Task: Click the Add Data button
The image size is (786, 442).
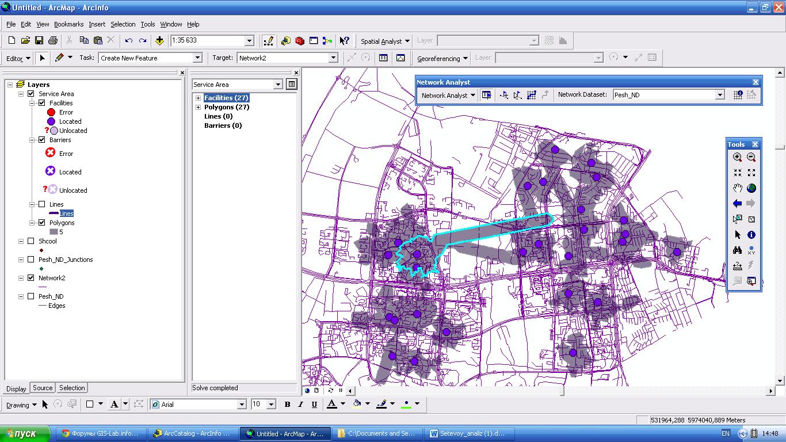Action: pyautogui.click(x=159, y=41)
